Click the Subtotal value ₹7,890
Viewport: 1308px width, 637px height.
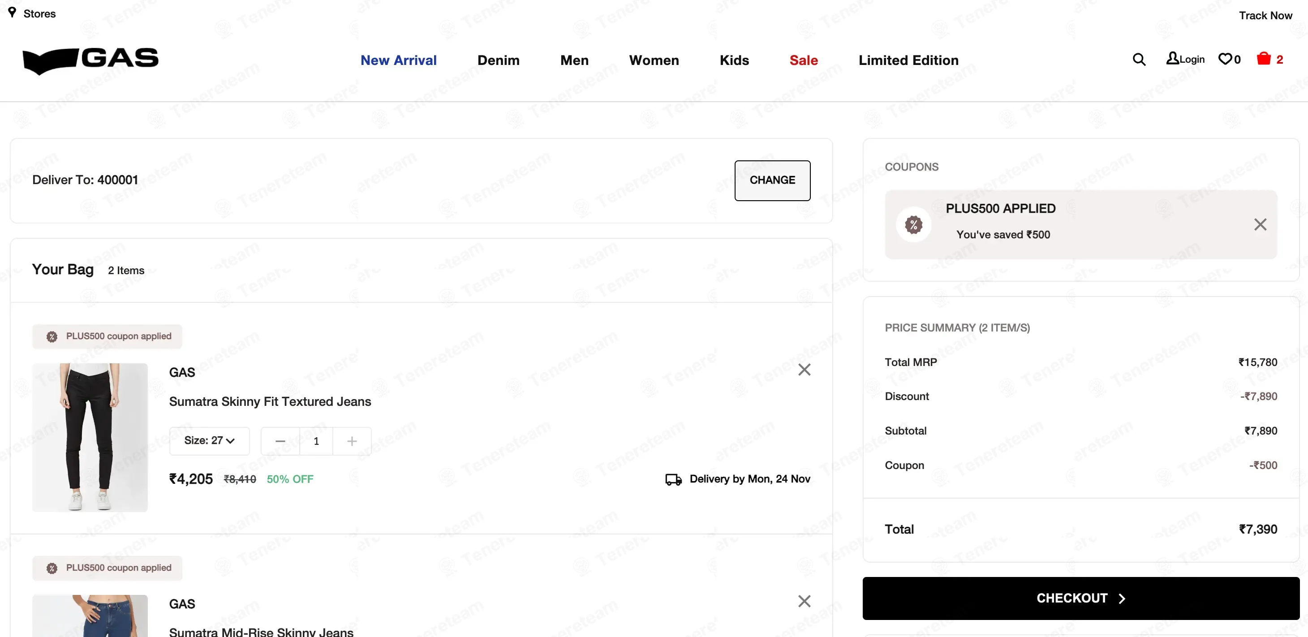click(1261, 431)
